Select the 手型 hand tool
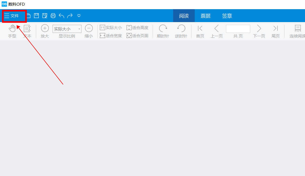The width and height of the screenshot is (305, 176). (x=12, y=31)
